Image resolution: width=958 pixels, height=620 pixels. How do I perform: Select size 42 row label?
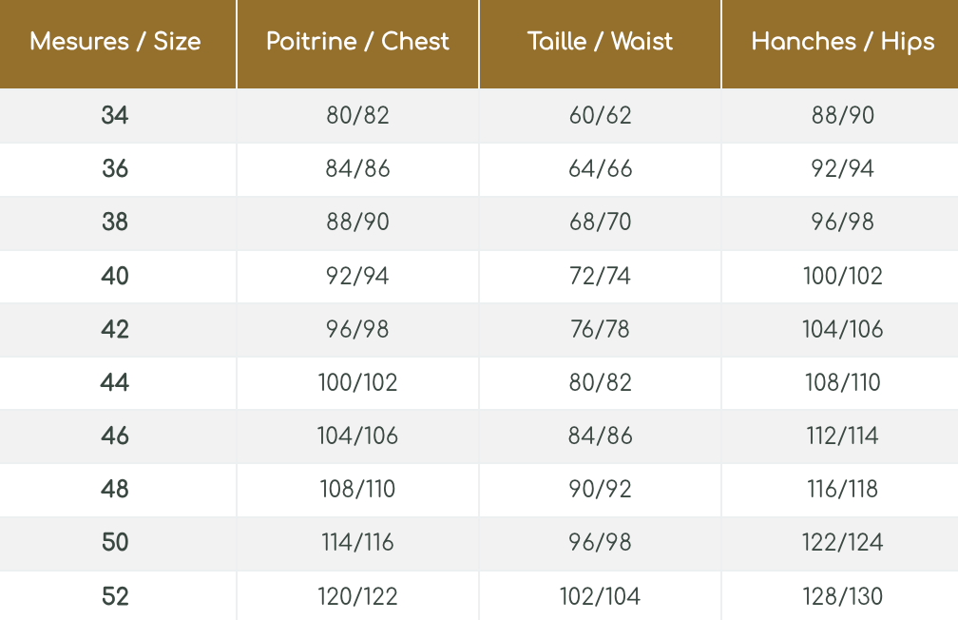tap(115, 329)
